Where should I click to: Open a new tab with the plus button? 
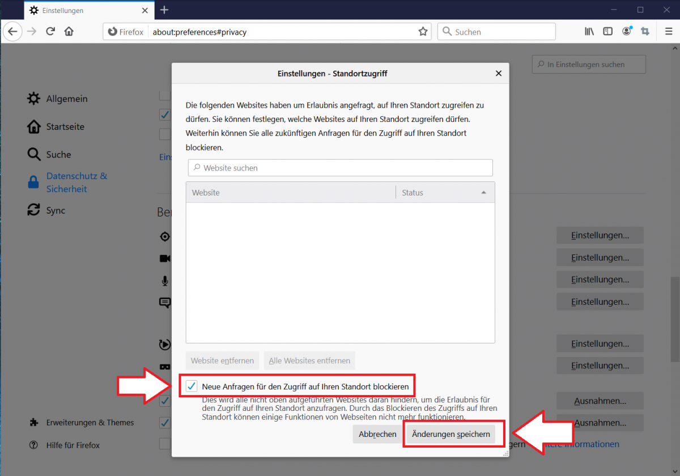point(164,10)
